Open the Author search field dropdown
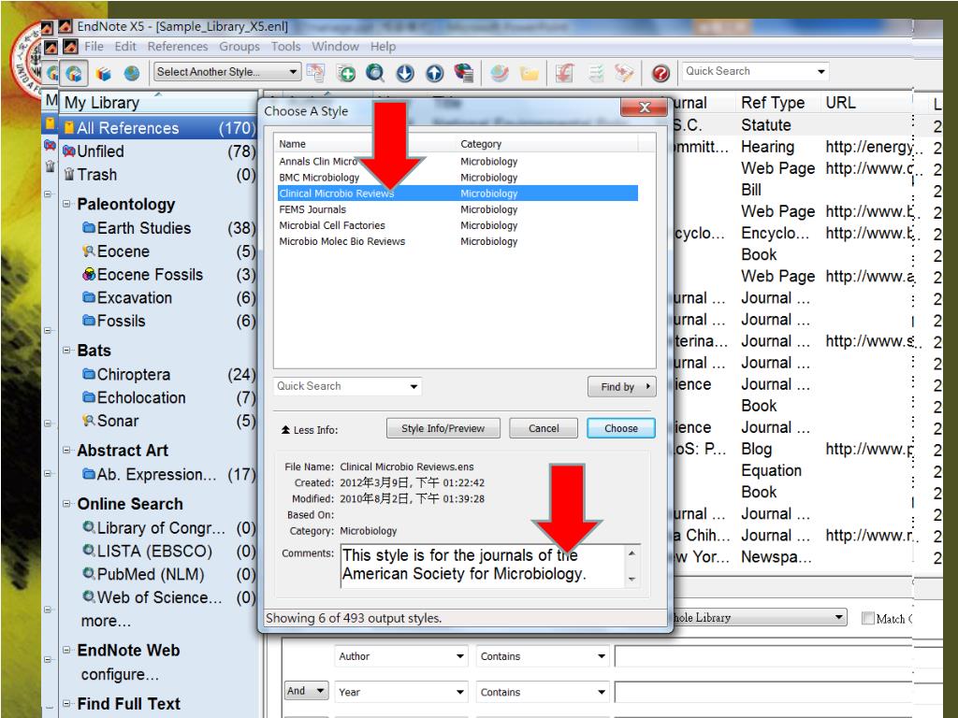The height and width of the screenshot is (718, 958). pos(400,656)
